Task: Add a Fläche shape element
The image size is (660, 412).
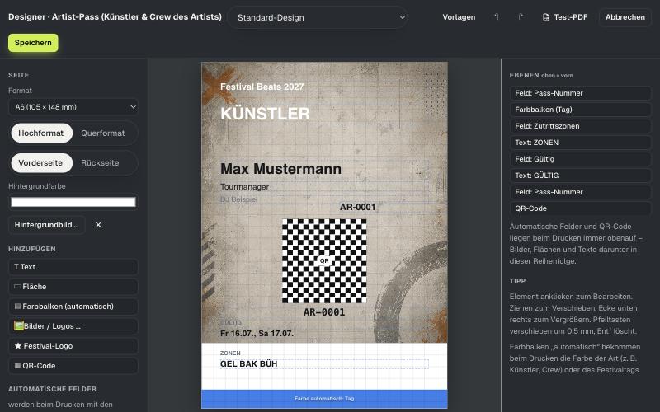Action: 73,286
